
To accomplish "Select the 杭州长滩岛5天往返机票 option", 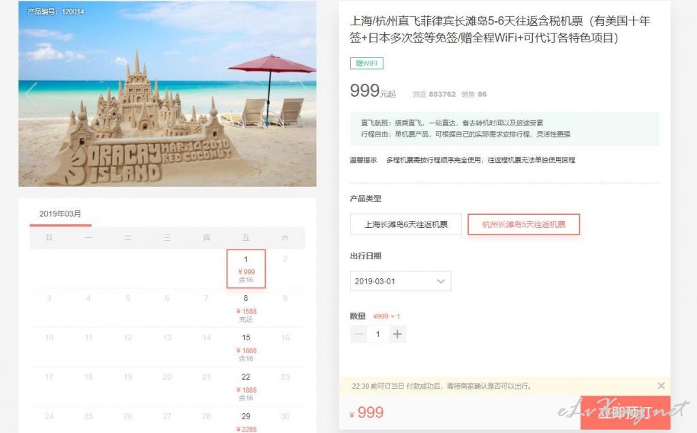I will coord(524,224).
